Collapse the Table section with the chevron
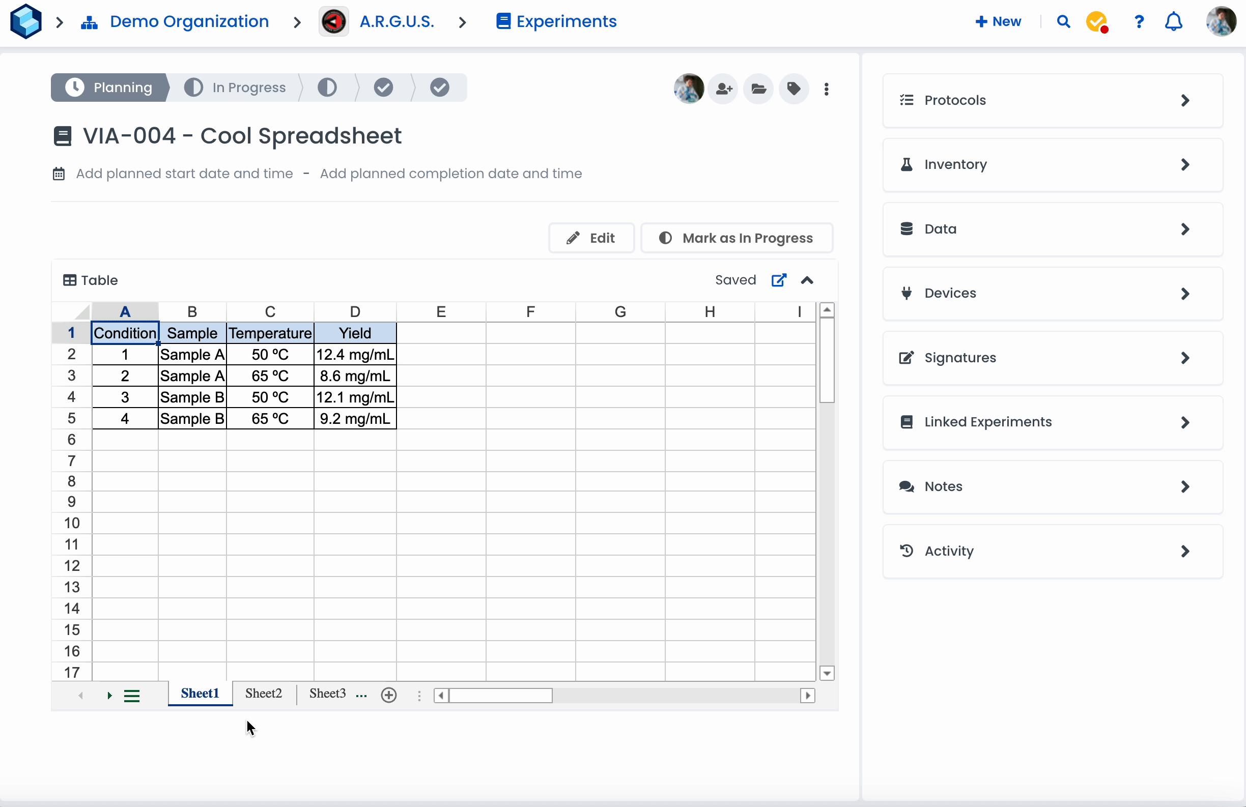1246x807 pixels. 807,280
